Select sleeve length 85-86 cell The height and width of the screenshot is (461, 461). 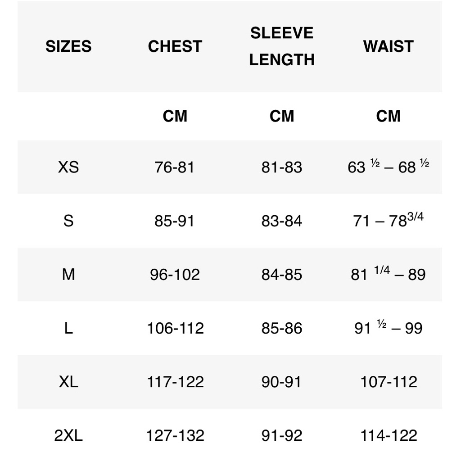coord(282,328)
